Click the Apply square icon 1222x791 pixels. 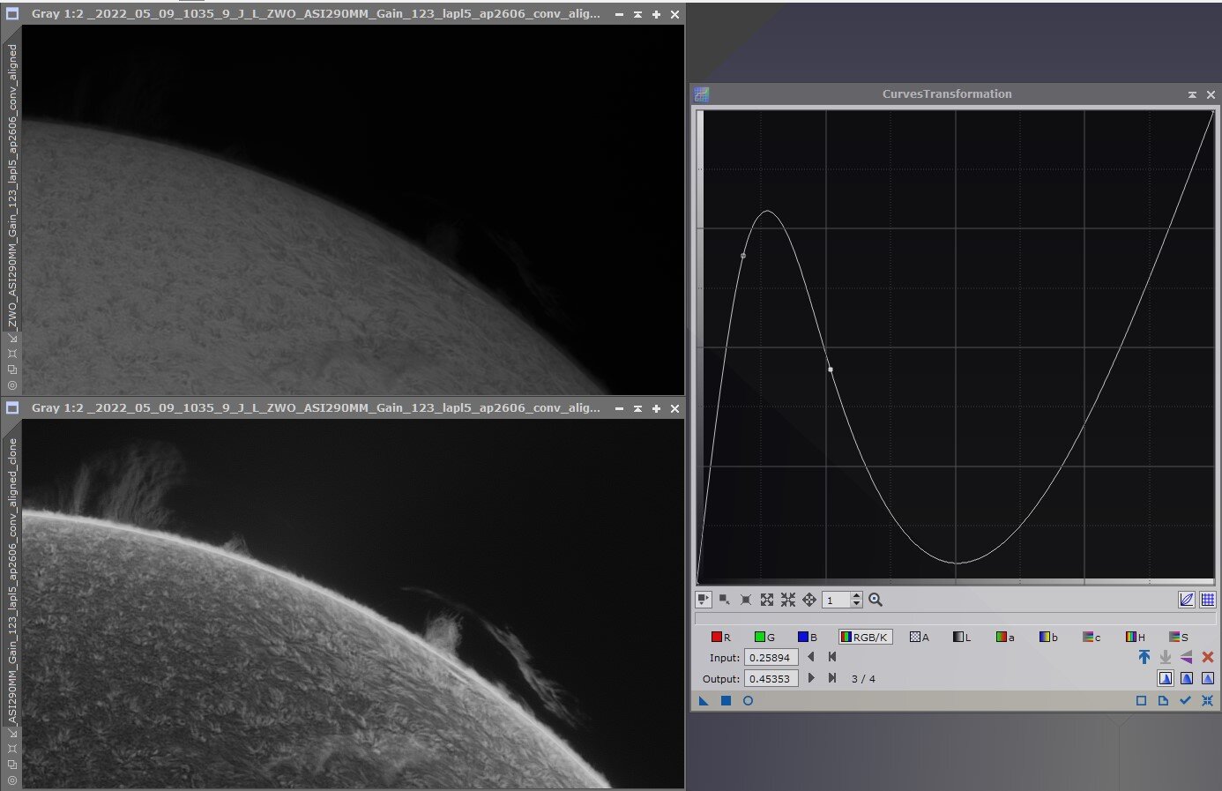(726, 701)
